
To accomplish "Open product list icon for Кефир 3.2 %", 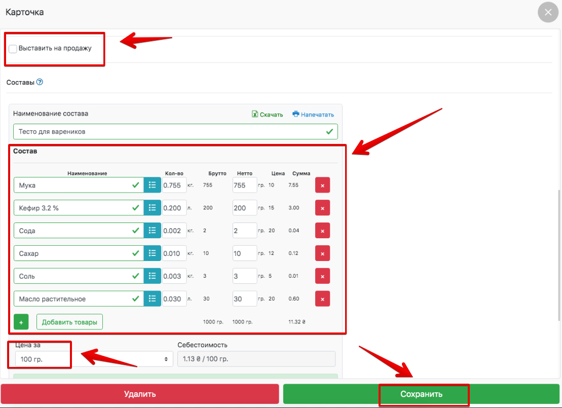I will point(152,208).
